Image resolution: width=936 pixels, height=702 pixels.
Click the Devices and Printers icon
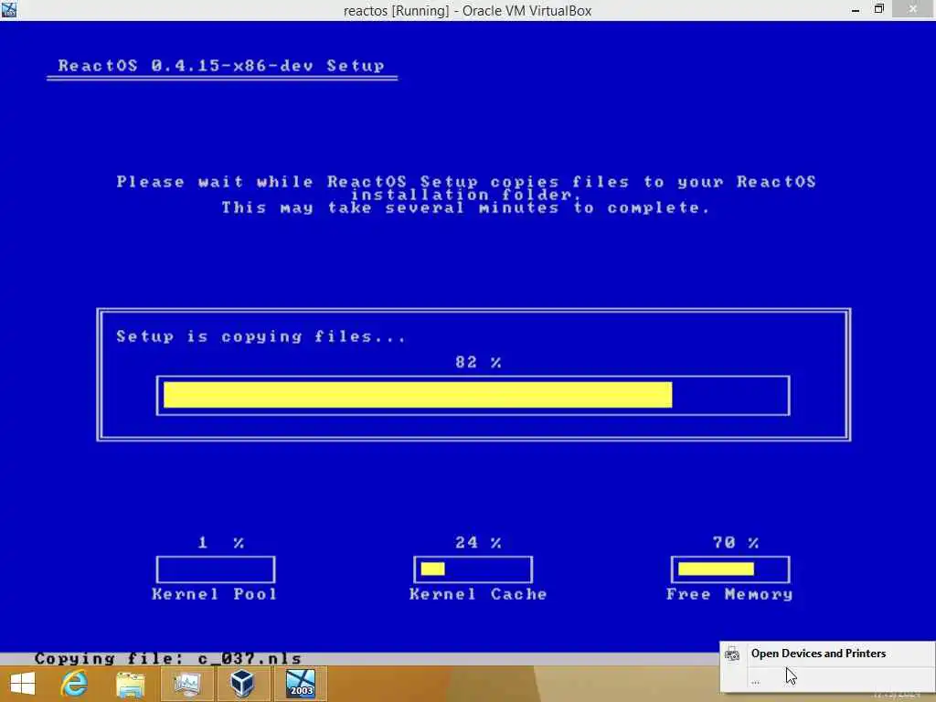[x=732, y=654]
